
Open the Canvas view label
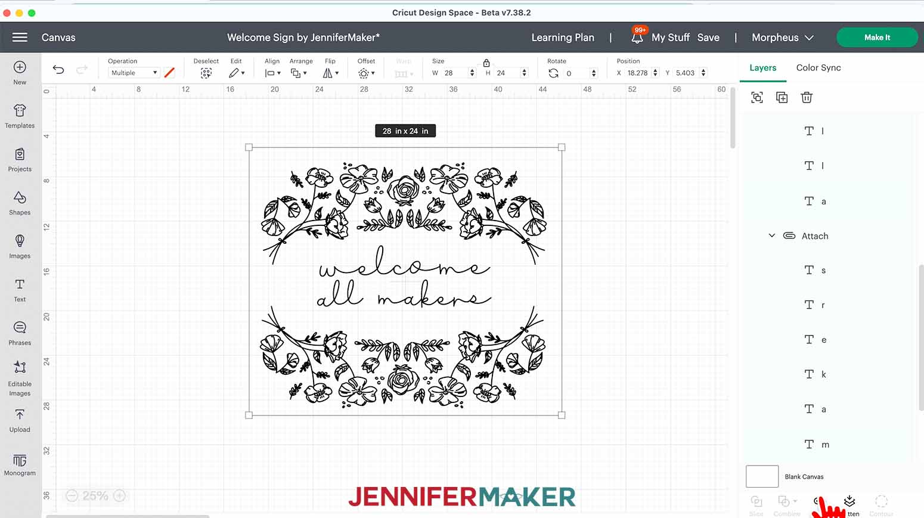[58, 37]
